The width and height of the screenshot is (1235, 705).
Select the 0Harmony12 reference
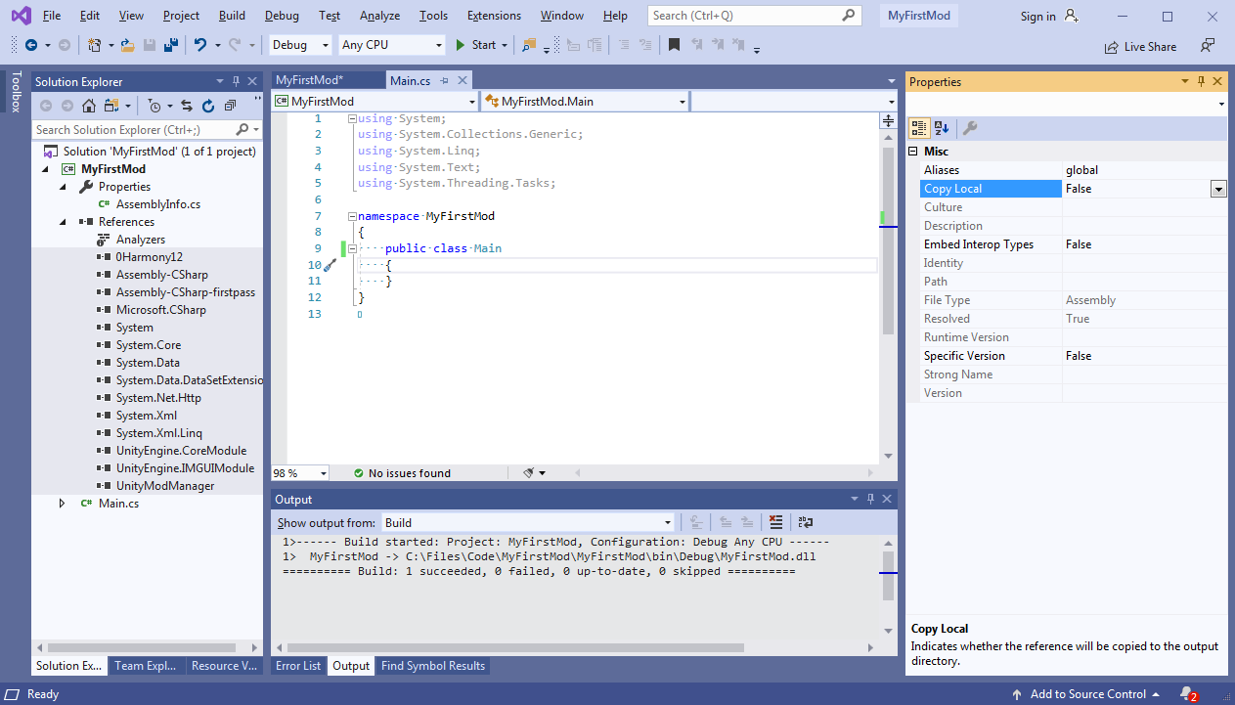coord(150,257)
